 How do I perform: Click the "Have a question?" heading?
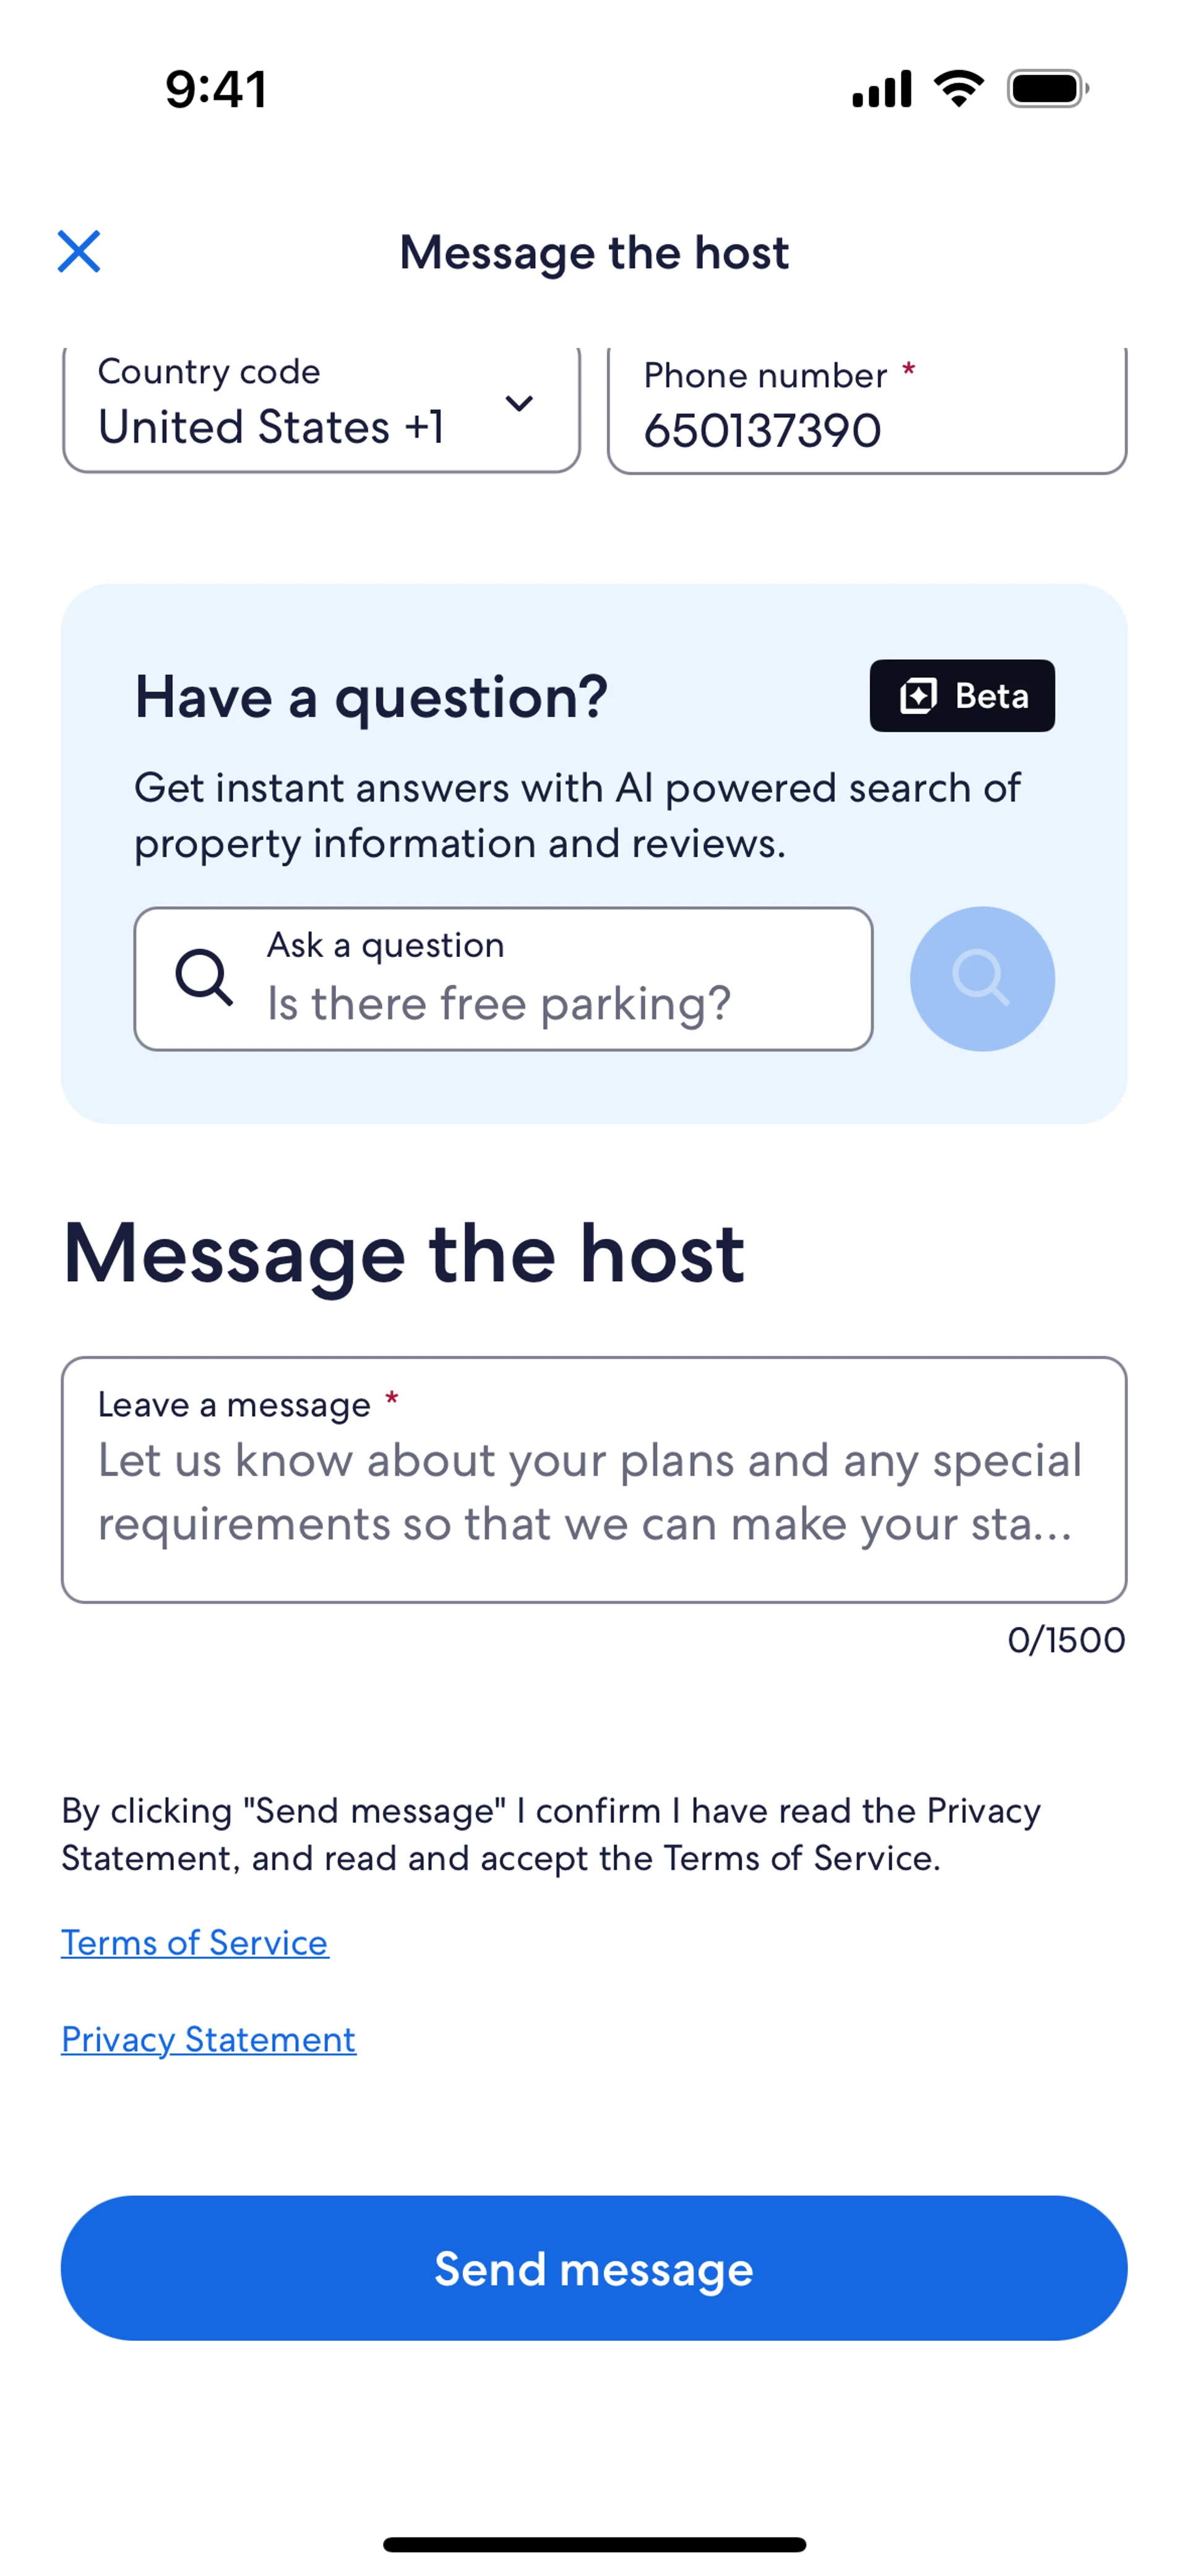(371, 697)
